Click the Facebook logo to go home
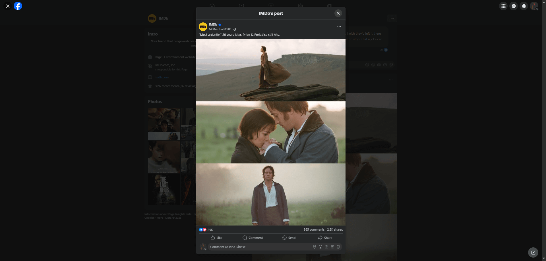The image size is (546, 261). pos(18,6)
